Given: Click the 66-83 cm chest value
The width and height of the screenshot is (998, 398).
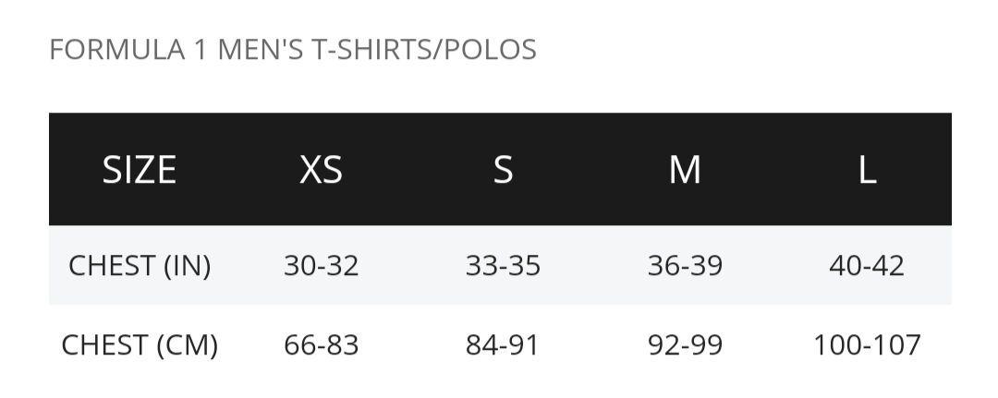Looking at the screenshot, I should 322,345.
